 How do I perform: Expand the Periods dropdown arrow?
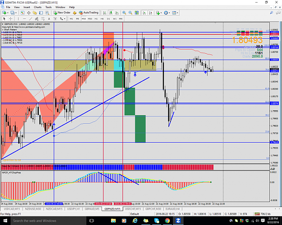click(x=169, y=13)
